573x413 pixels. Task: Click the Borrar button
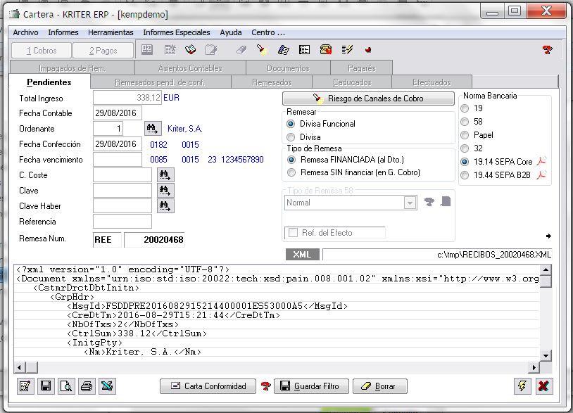coord(379,386)
